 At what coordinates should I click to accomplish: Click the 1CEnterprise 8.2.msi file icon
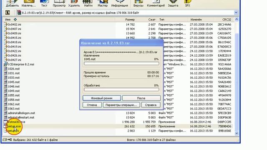tap(5, 64)
